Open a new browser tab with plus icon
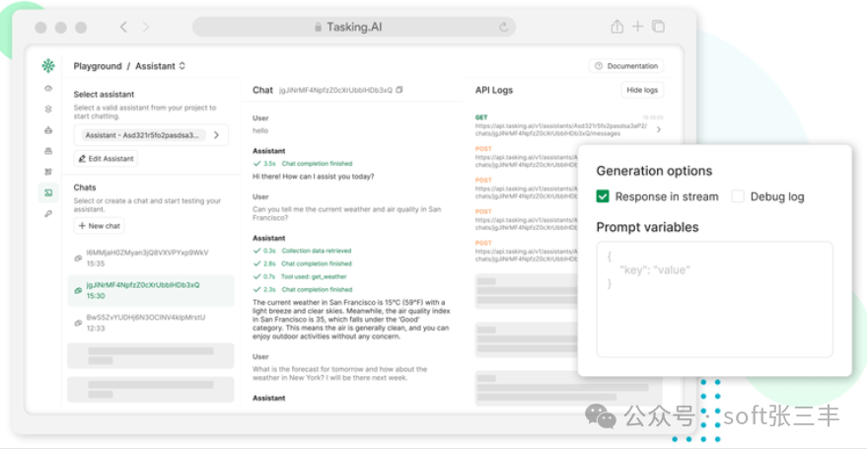Image resolution: width=867 pixels, height=450 pixels. click(x=637, y=26)
